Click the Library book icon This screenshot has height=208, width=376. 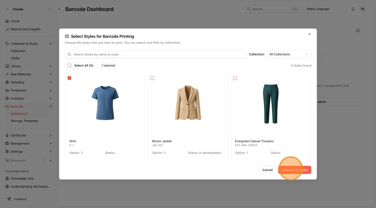click(7, 66)
